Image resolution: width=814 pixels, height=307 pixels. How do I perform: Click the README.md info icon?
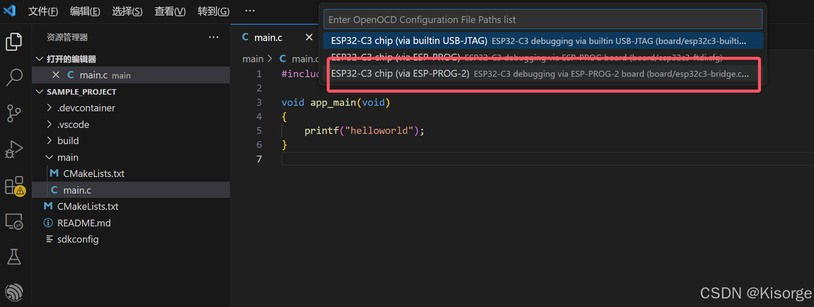(48, 223)
